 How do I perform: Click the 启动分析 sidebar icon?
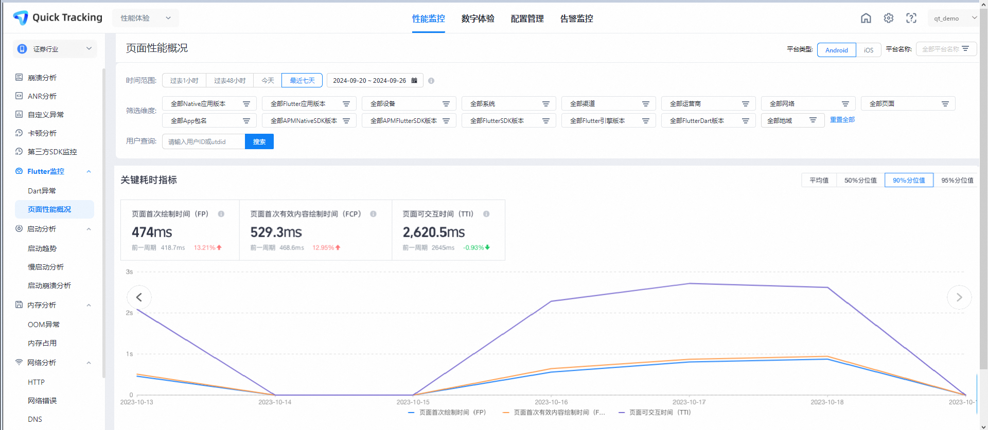pyautogui.click(x=19, y=228)
